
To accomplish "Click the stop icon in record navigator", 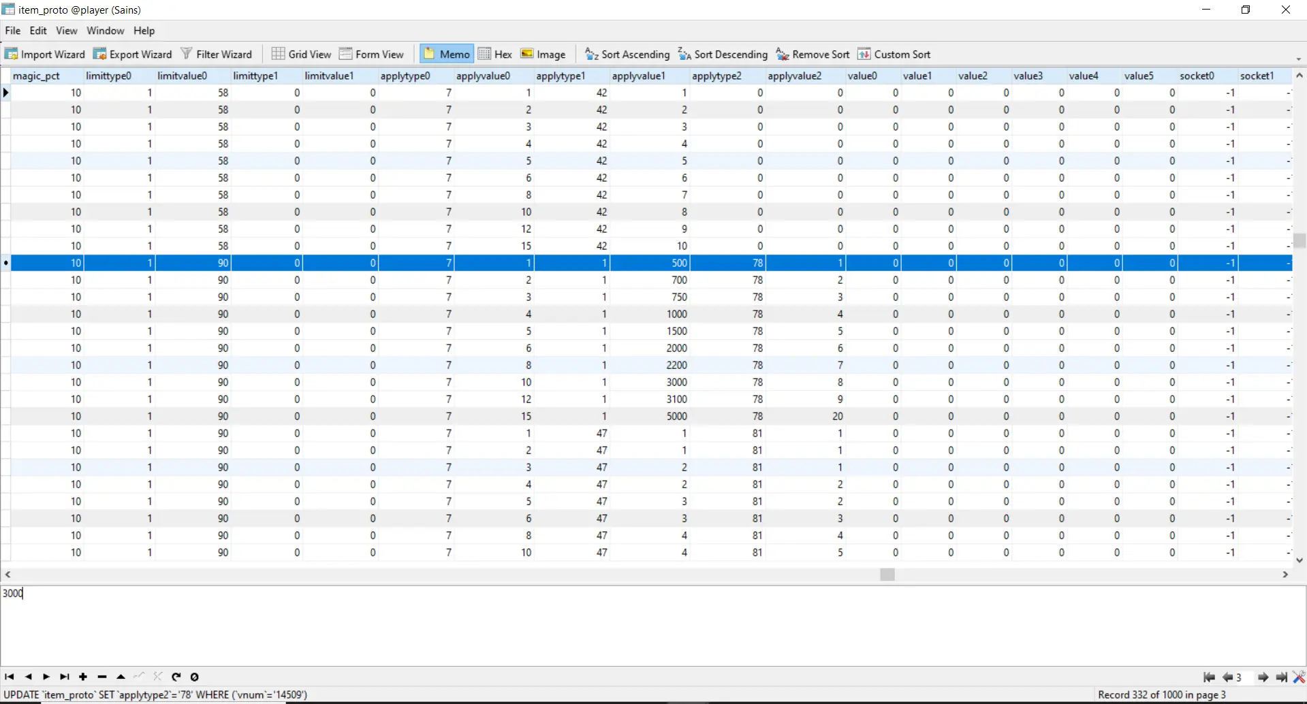I will 195,677.
